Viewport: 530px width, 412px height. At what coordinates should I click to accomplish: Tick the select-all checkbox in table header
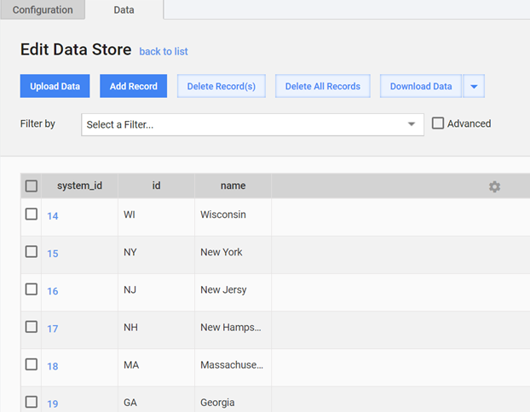(32, 186)
